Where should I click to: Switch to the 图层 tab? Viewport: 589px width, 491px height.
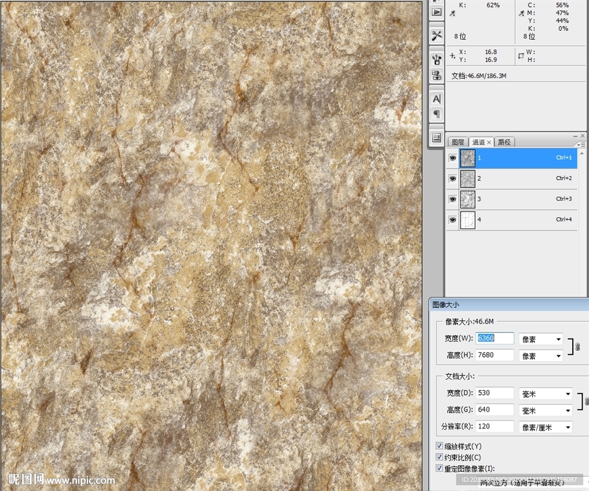tap(457, 142)
